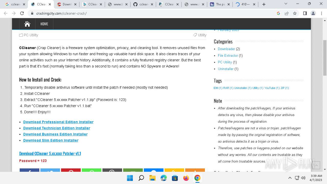Open Chrome from taskbar
The height and width of the screenshot is (184, 327).
(197, 178)
